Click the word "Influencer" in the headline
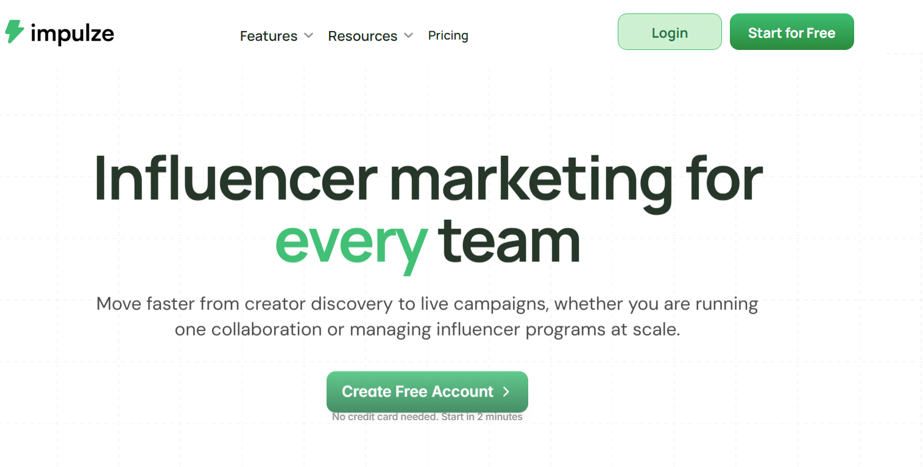The height and width of the screenshot is (467, 923). 235,177
